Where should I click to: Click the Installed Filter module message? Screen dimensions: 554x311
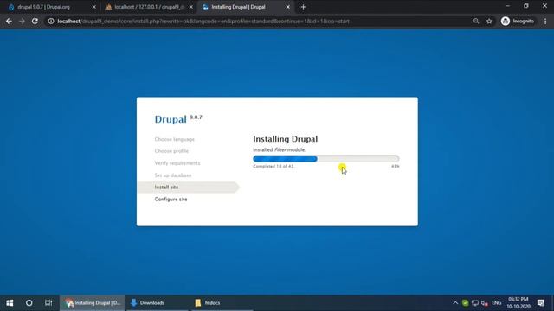279,149
